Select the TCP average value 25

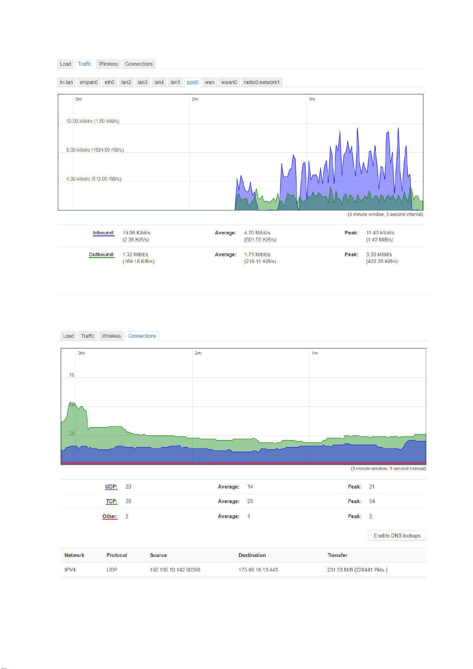250,501
